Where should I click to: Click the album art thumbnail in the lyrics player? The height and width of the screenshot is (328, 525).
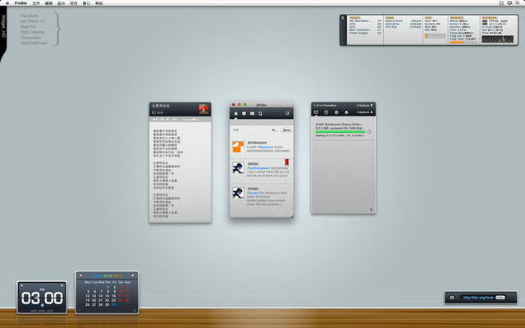(203, 109)
